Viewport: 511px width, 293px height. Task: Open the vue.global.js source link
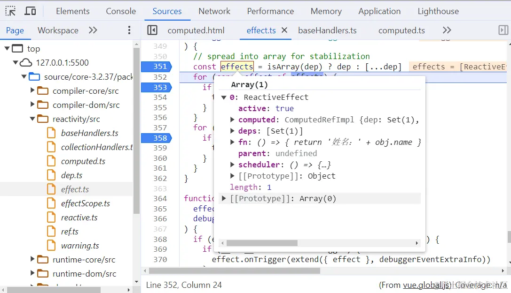coord(426,285)
